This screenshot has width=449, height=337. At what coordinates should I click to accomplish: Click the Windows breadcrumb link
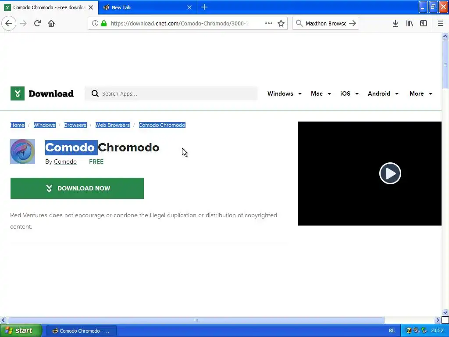pyautogui.click(x=44, y=125)
